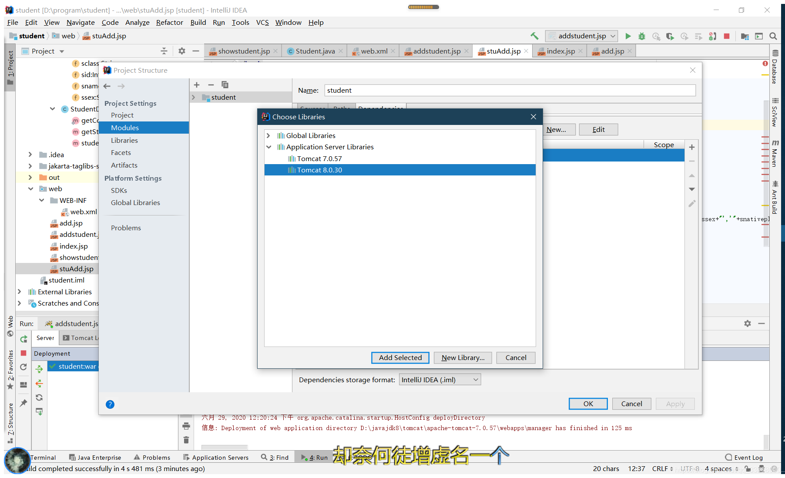Open Search Everywhere magnifier icon
Viewport: 785px width, 478px height.
pyautogui.click(x=773, y=36)
